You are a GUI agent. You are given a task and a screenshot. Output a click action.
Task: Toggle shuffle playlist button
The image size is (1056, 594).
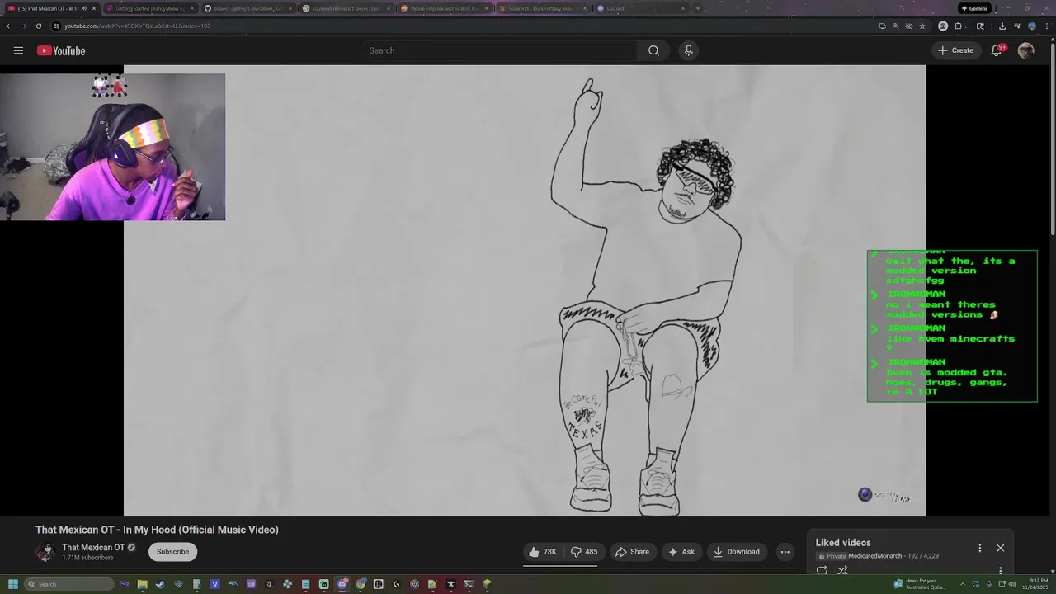coord(842,570)
